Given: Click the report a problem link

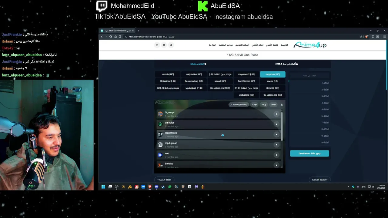Looking at the screenshot, I should tap(198, 64).
